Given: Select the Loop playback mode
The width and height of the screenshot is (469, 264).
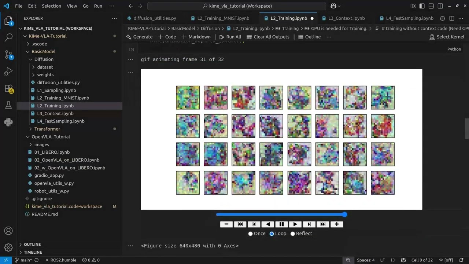Looking at the screenshot, I should (x=272, y=234).
